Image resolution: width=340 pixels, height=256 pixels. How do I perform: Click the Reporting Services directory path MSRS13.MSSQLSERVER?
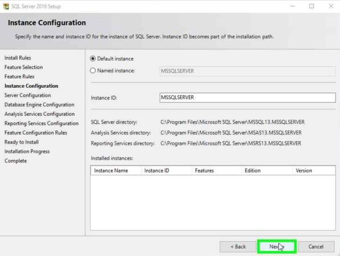[x=230, y=143]
